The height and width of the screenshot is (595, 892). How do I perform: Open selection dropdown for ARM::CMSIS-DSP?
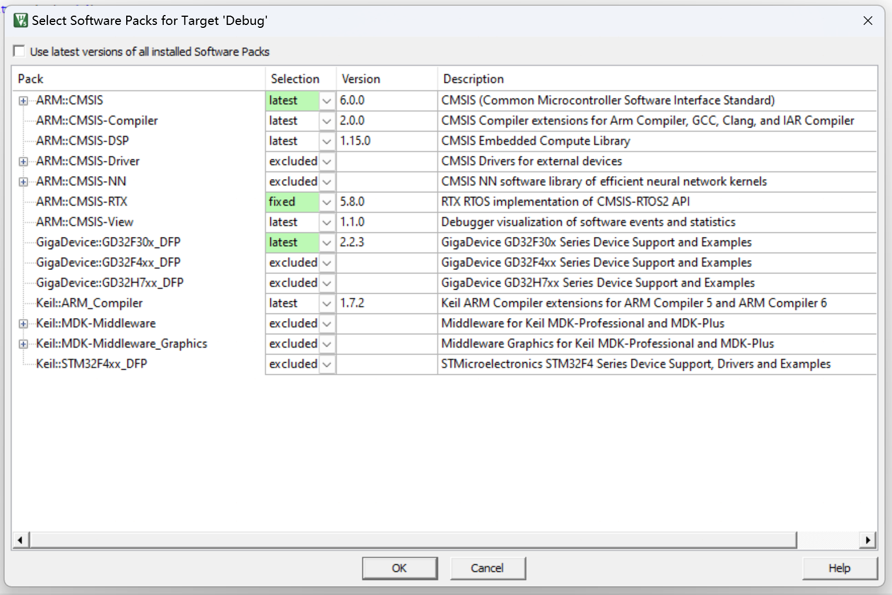tap(327, 141)
